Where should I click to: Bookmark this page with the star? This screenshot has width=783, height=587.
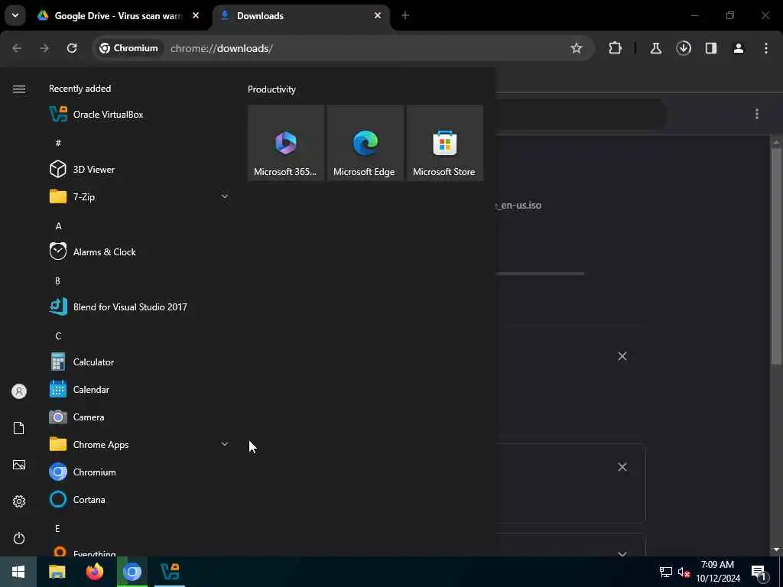(x=577, y=48)
